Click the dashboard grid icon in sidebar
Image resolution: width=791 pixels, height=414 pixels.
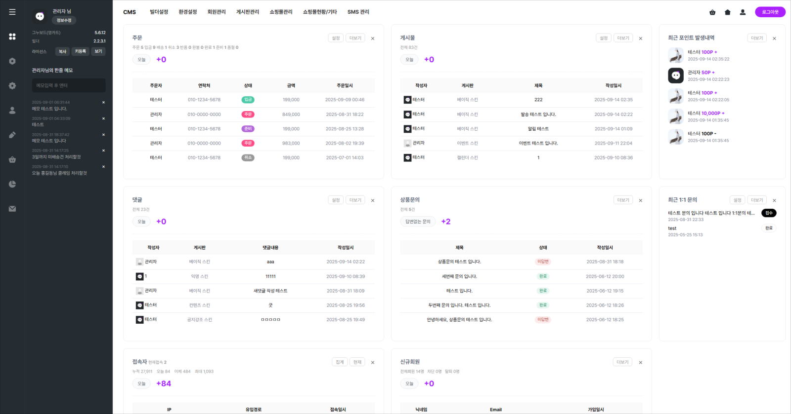pos(12,37)
